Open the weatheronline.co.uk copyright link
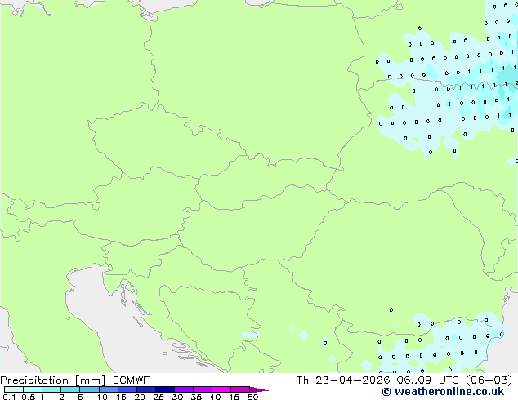This screenshot has width=518, height=400. coord(443,392)
